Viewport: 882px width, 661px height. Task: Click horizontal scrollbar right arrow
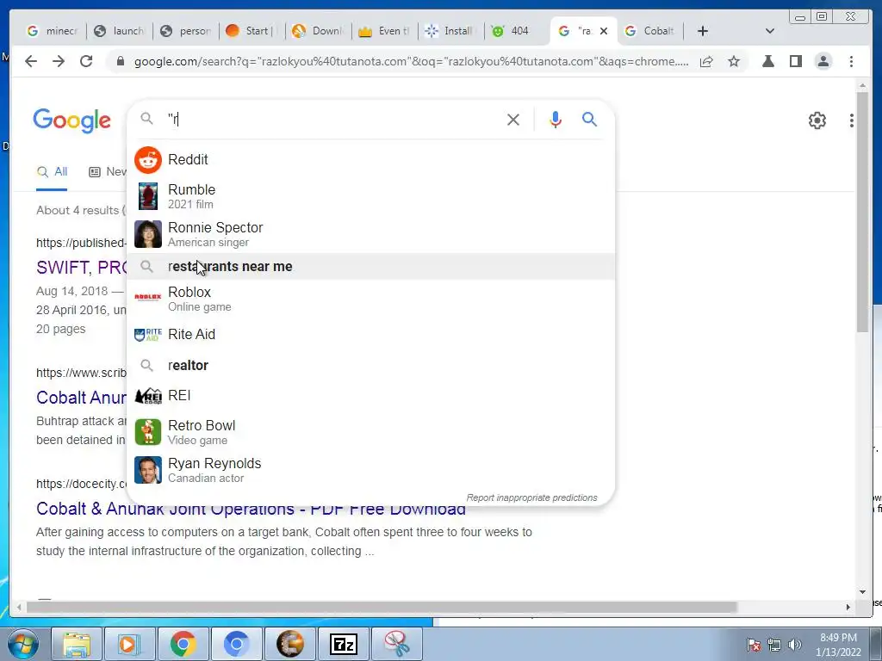coord(848,607)
